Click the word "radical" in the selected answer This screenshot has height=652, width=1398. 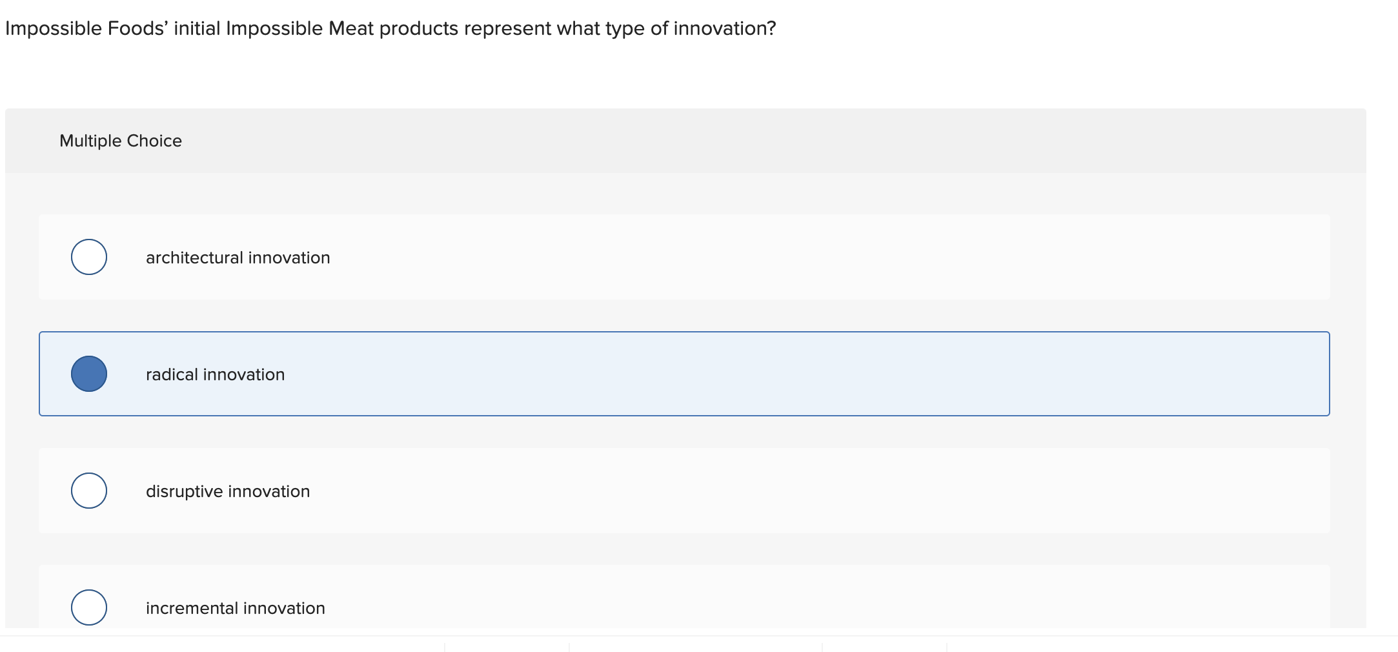[172, 374]
